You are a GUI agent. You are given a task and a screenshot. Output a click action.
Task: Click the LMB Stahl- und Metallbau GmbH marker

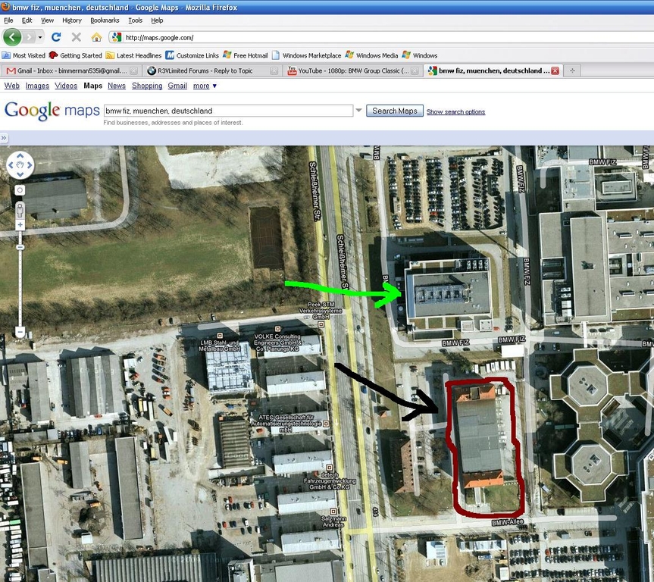(x=220, y=335)
